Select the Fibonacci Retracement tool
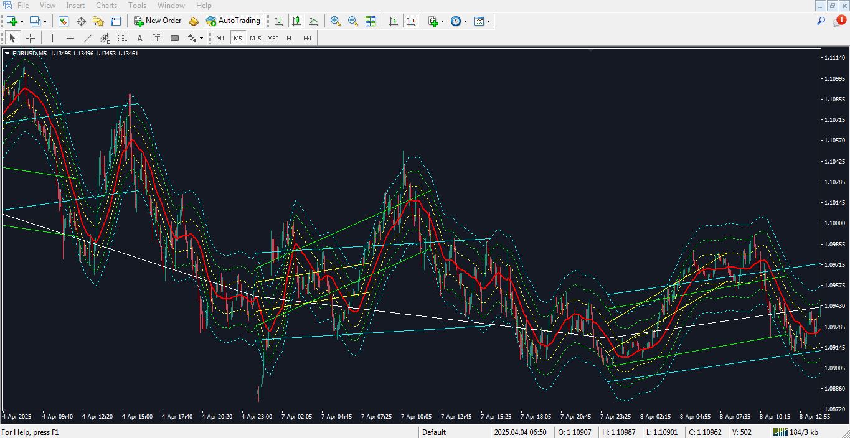This screenshot has height=438, width=850. (122, 38)
